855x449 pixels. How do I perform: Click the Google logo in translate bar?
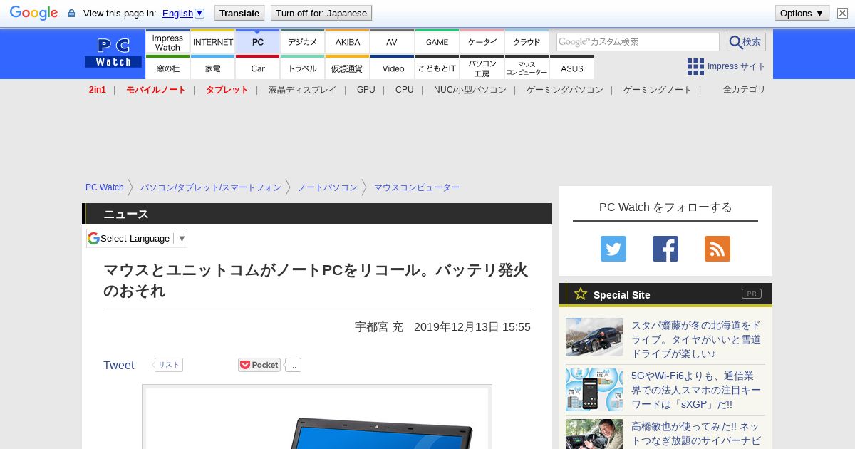click(x=33, y=13)
